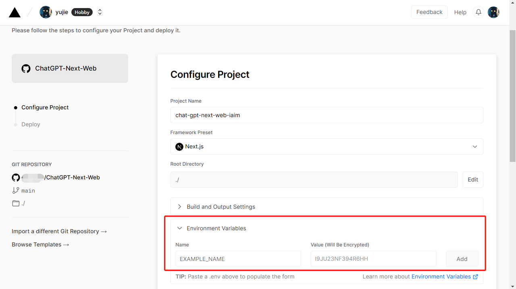Select the Configure Project step
This screenshot has width=516, height=289.
click(x=45, y=107)
